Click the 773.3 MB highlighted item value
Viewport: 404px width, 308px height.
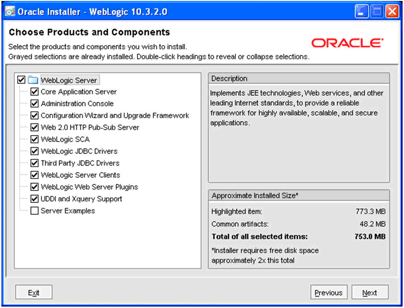[x=371, y=212]
